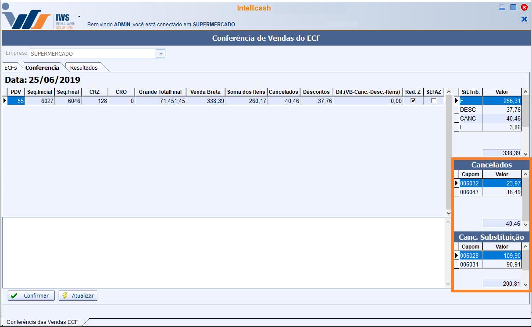Open Conferência das Vendas ECF bottom tab
The image size is (532, 327).
tap(42, 322)
